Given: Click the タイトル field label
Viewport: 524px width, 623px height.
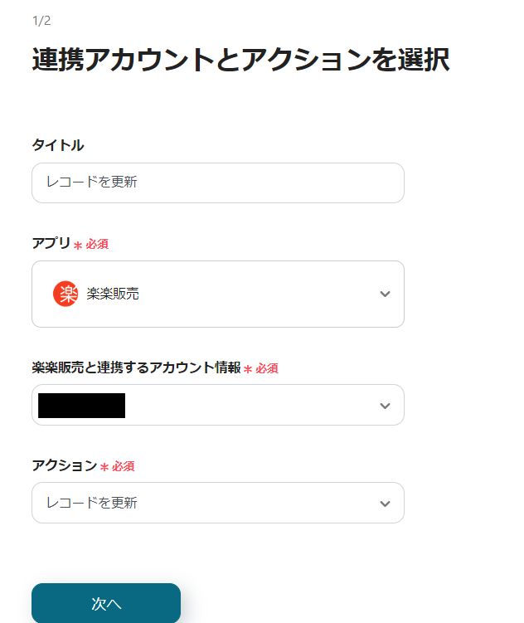Looking at the screenshot, I should point(58,145).
